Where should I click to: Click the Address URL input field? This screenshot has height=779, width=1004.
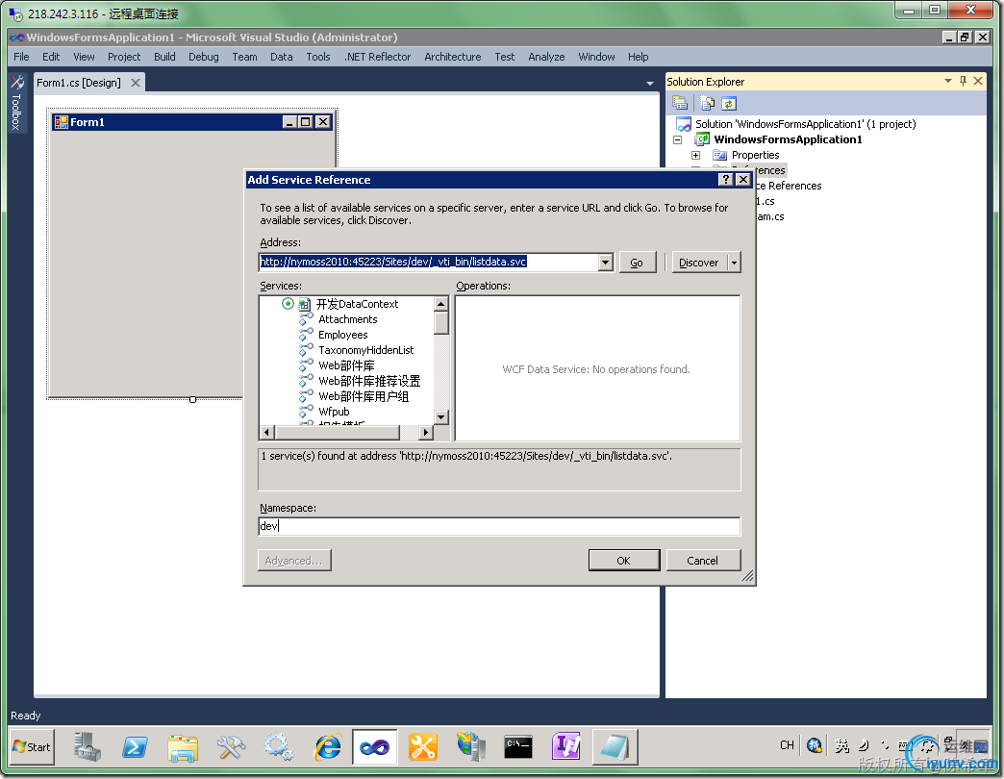(429, 262)
